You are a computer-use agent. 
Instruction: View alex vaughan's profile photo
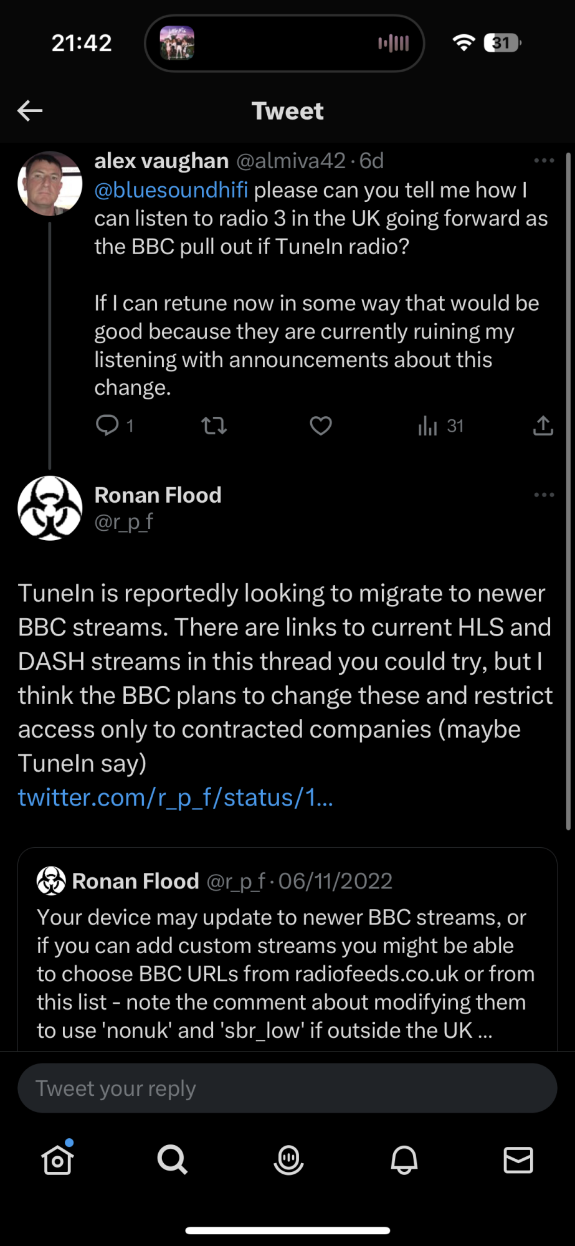(x=50, y=184)
